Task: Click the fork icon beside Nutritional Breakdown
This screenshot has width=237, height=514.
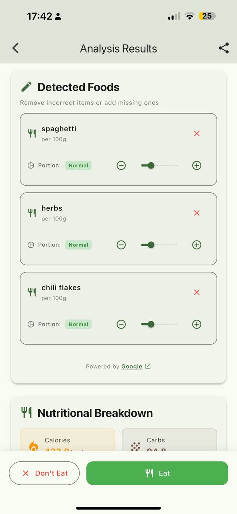Action: pyautogui.click(x=26, y=412)
